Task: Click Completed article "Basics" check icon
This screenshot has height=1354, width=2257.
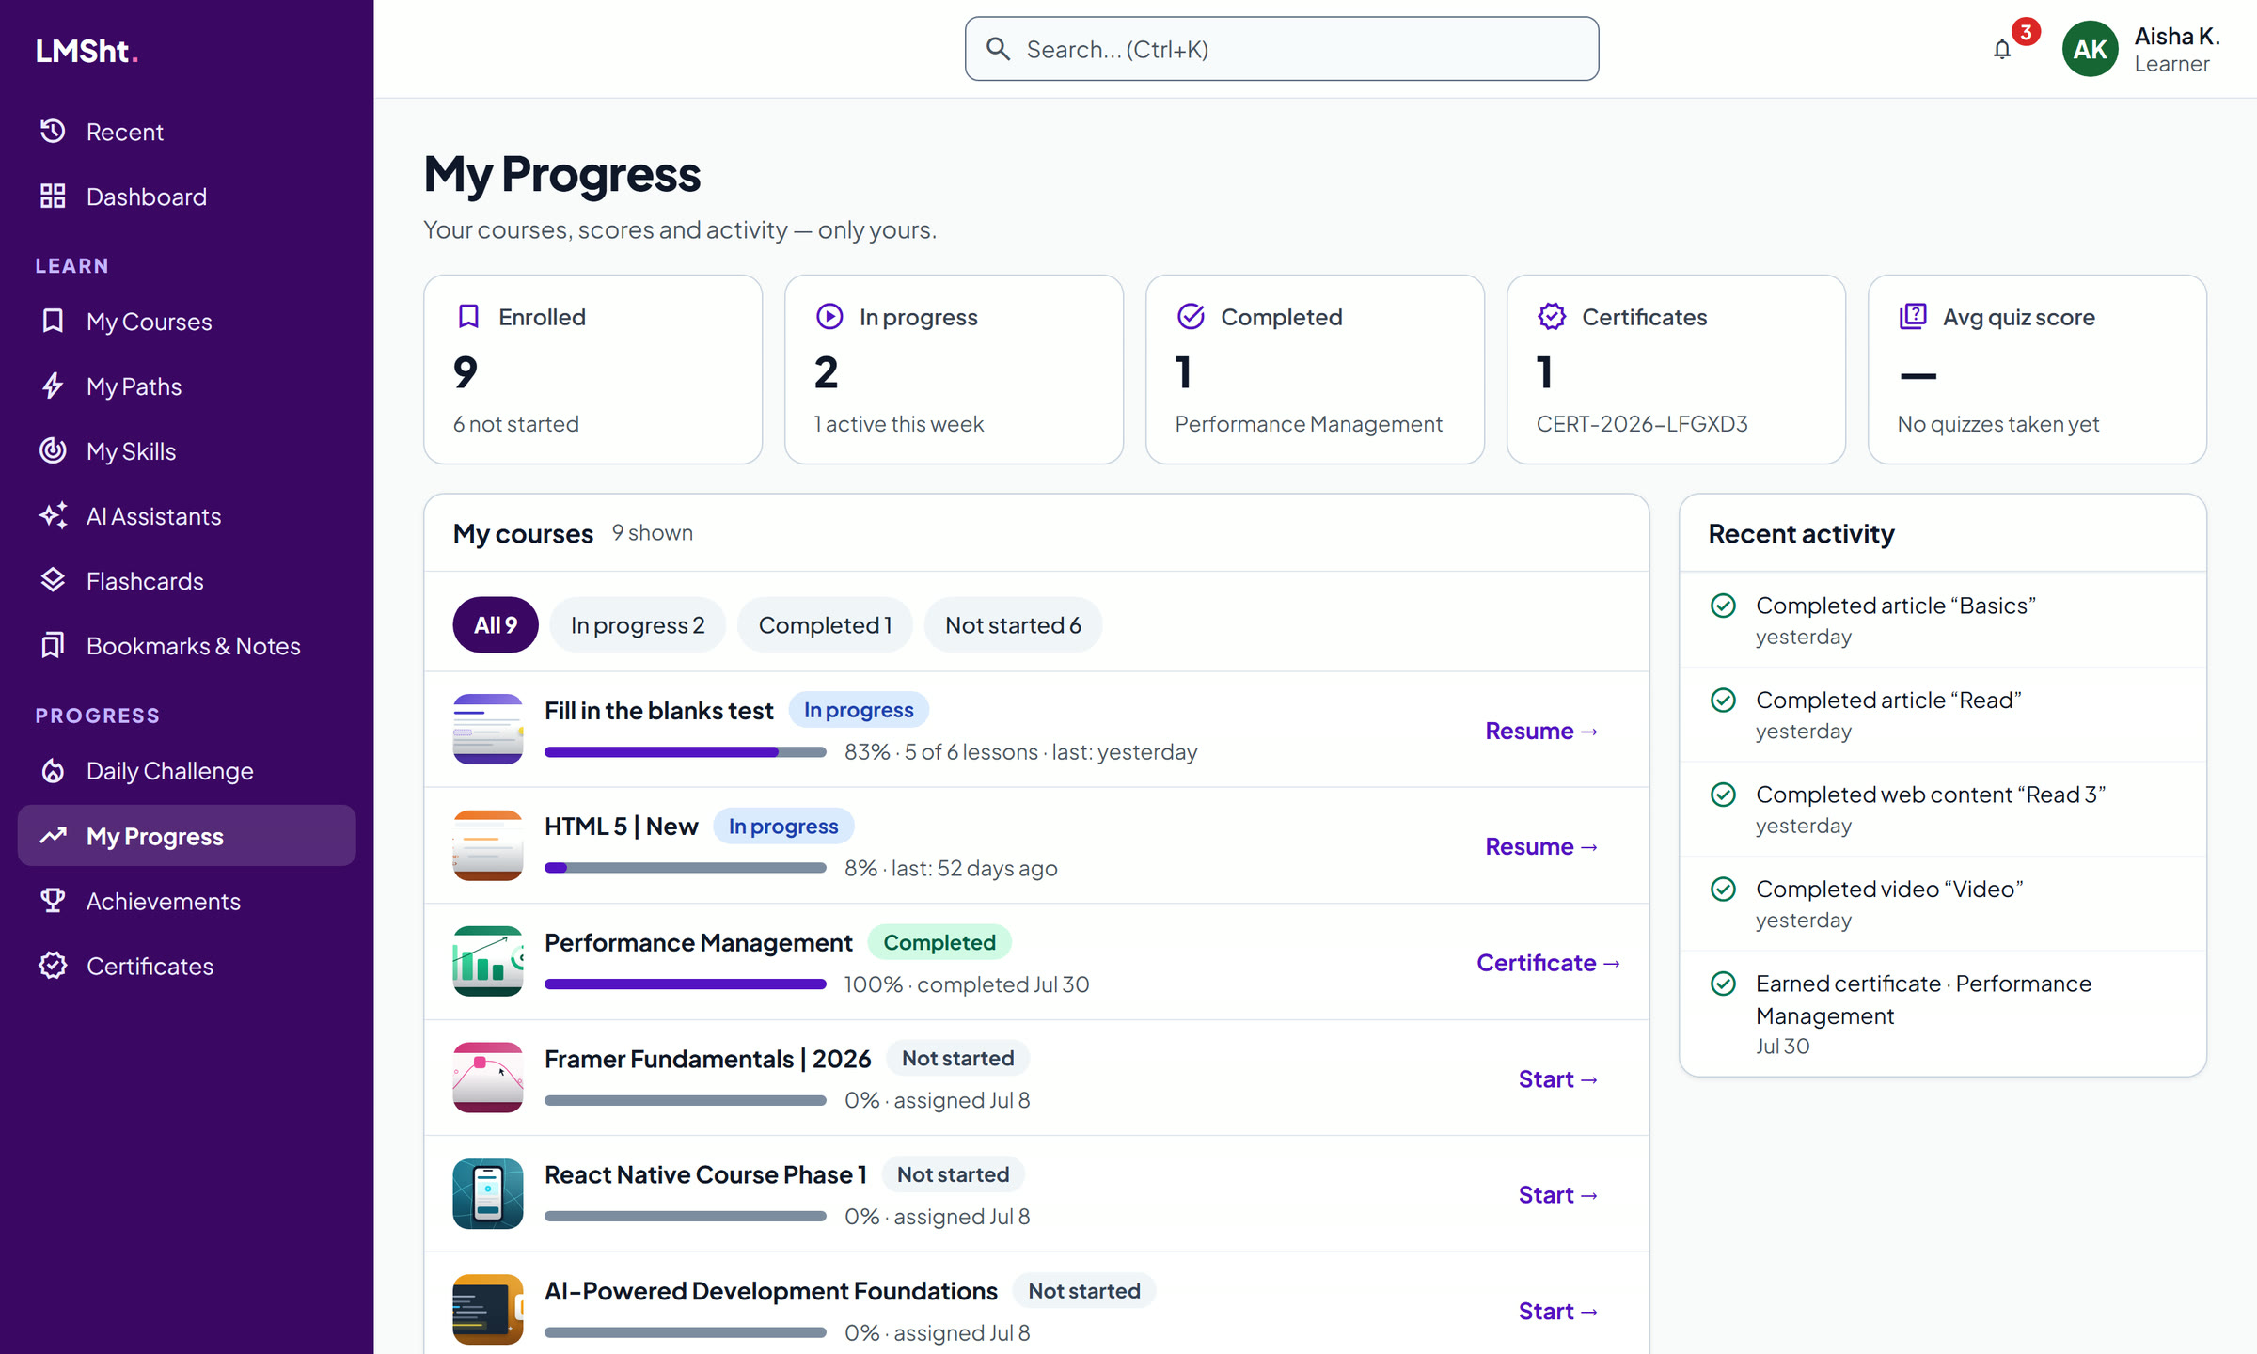Action: 1723,606
